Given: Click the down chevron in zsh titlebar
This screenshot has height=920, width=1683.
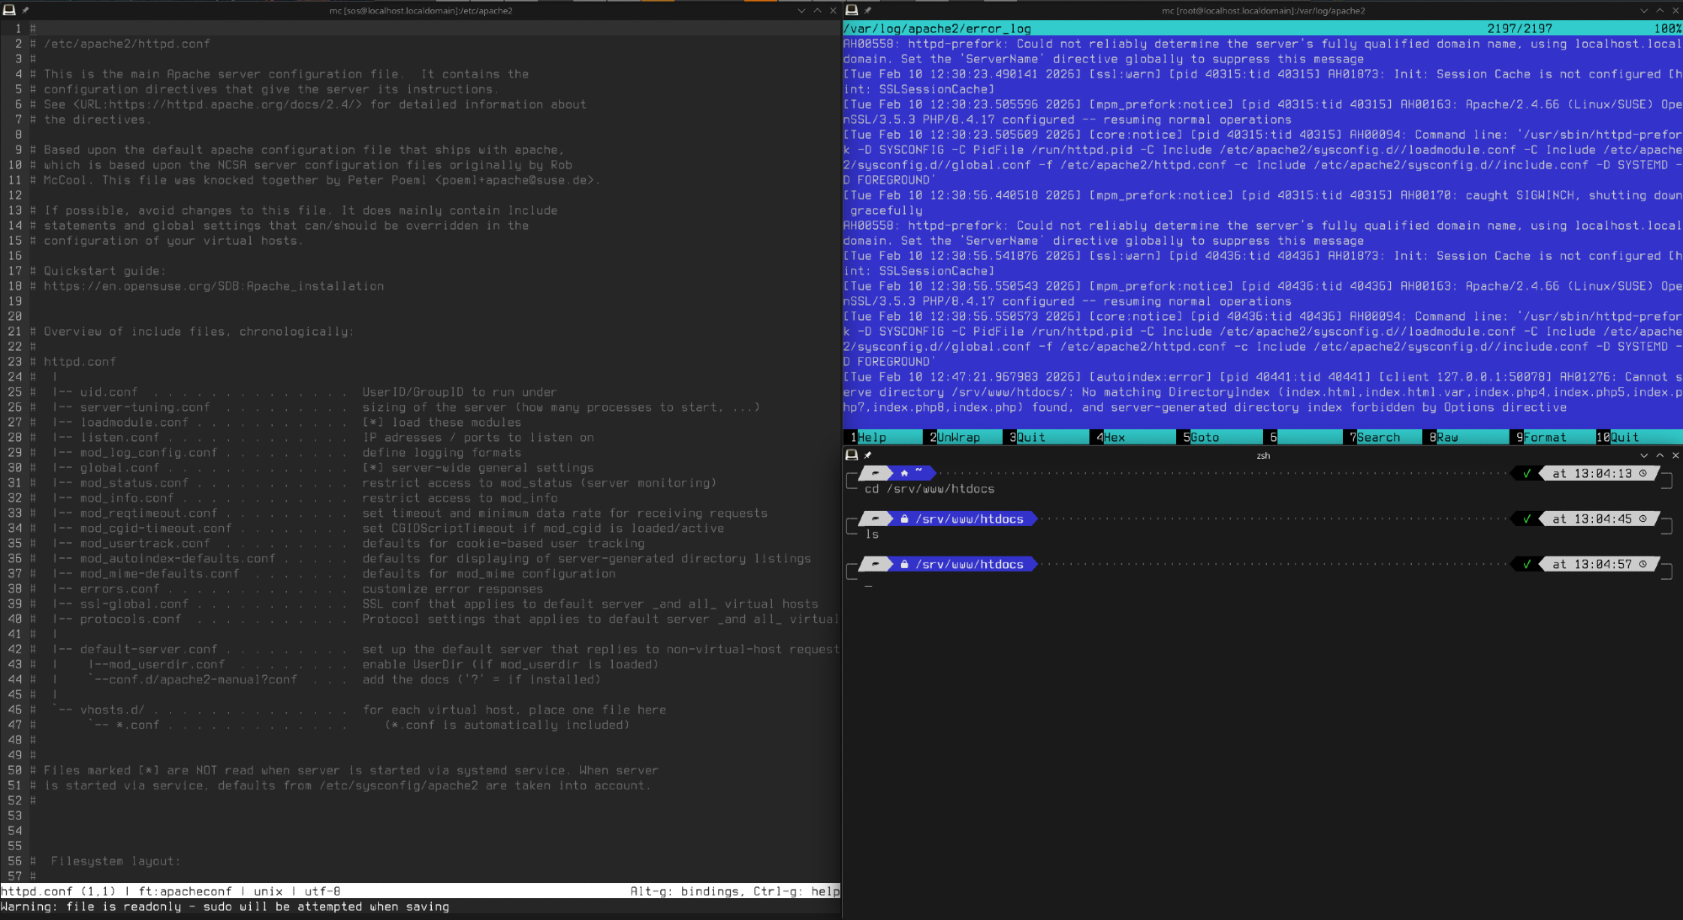Looking at the screenshot, I should [x=1643, y=455].
